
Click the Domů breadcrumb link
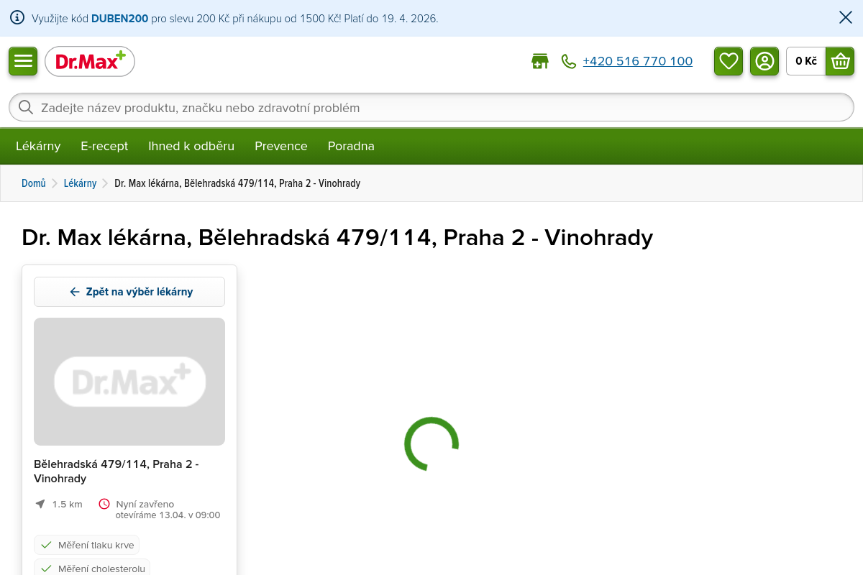click(33, 183)
